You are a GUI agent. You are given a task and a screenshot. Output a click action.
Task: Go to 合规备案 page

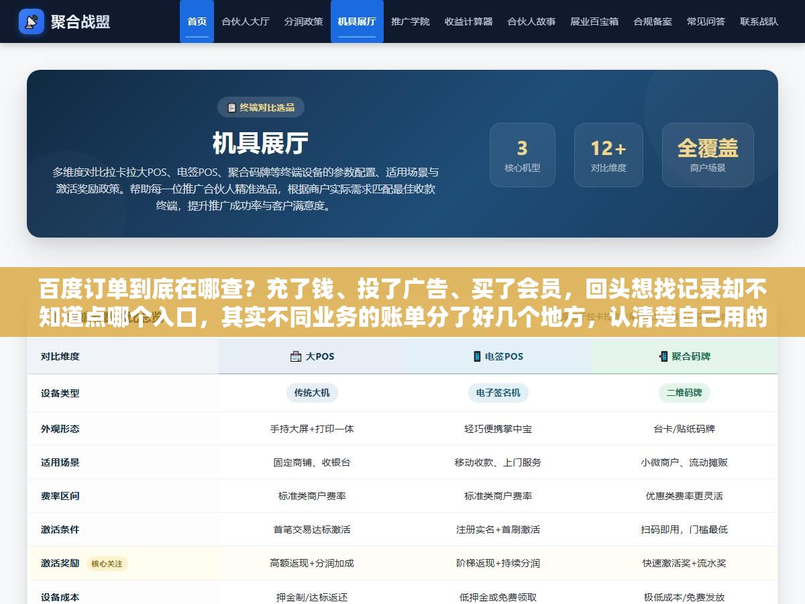[653, 21]
